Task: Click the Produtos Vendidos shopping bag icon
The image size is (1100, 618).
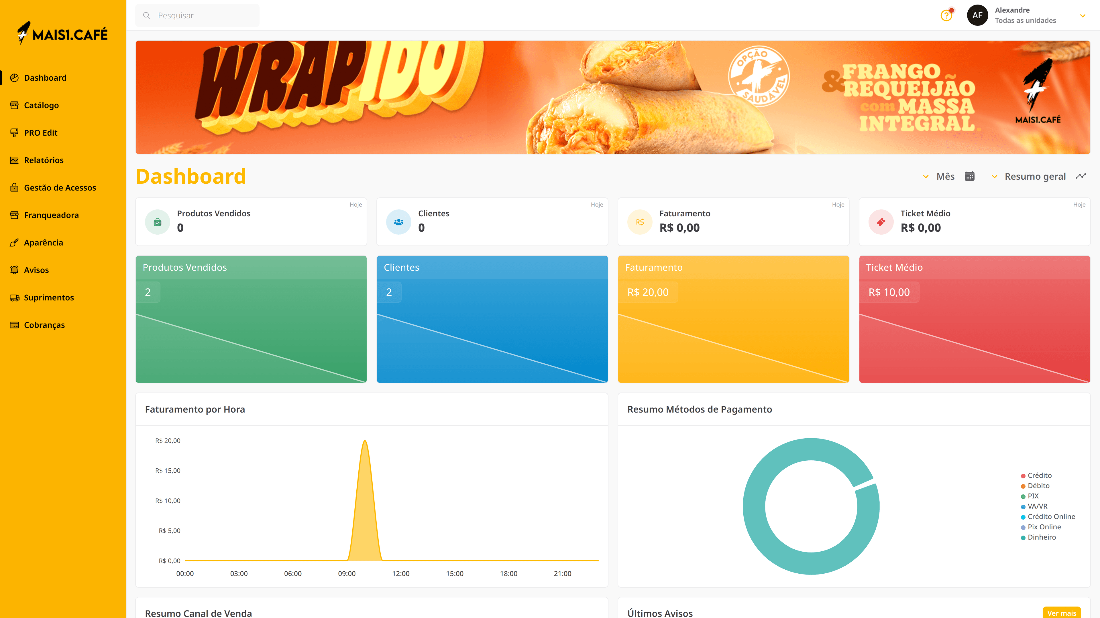Action: [x=158, y=222]
